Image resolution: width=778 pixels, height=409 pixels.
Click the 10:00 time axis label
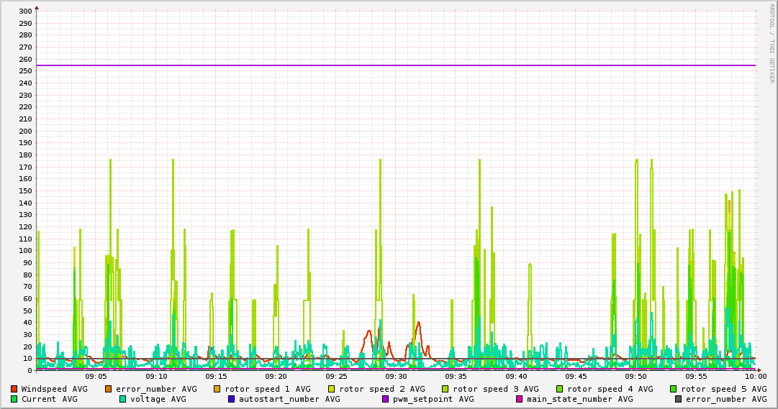755,376
